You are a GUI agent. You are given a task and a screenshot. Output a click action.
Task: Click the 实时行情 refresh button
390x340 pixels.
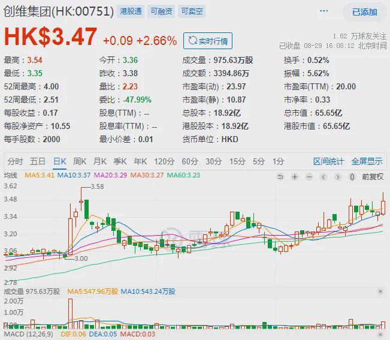(207, 41)
